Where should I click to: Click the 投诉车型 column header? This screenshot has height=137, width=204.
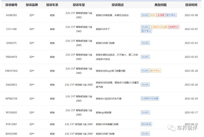point(79,5)
